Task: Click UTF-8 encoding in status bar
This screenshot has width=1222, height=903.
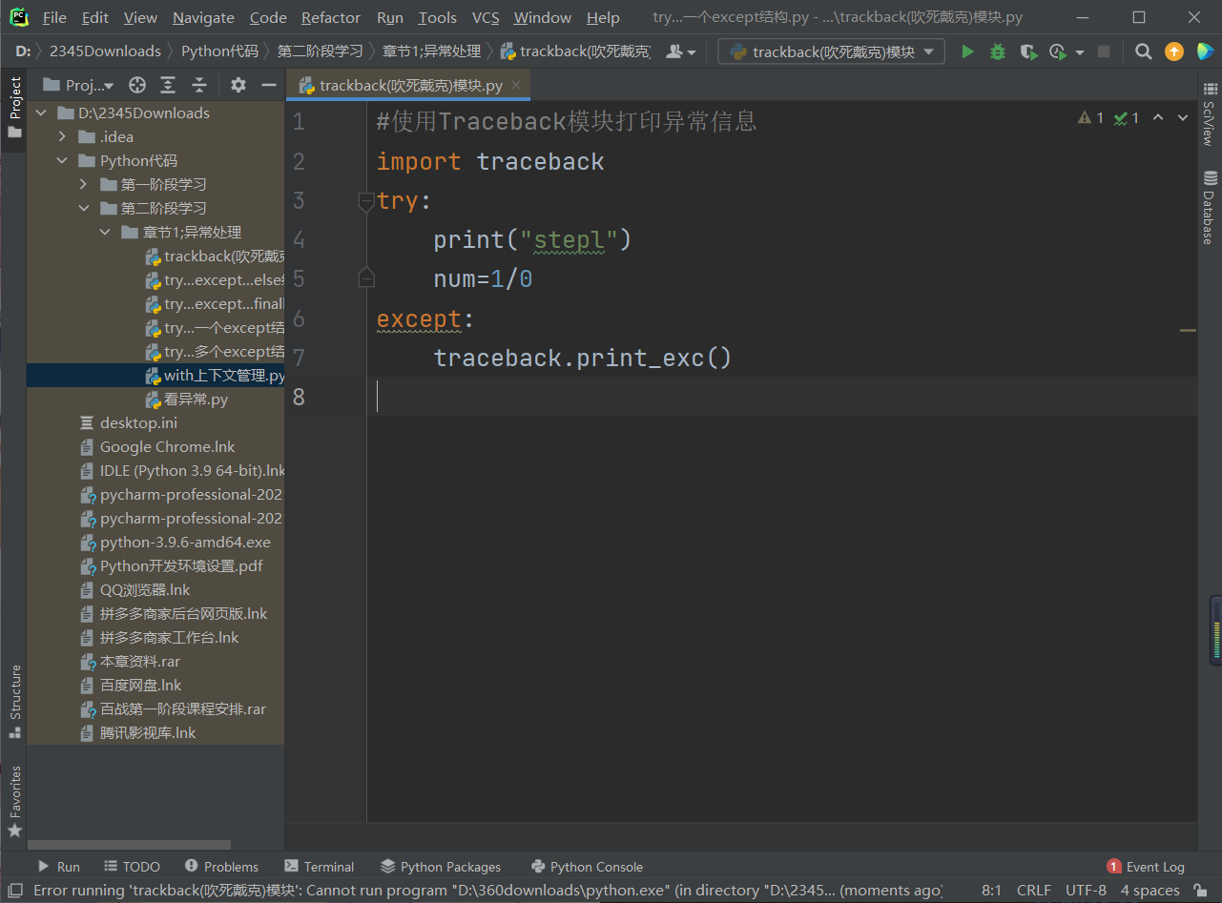Action: [x=1086, y=891]
